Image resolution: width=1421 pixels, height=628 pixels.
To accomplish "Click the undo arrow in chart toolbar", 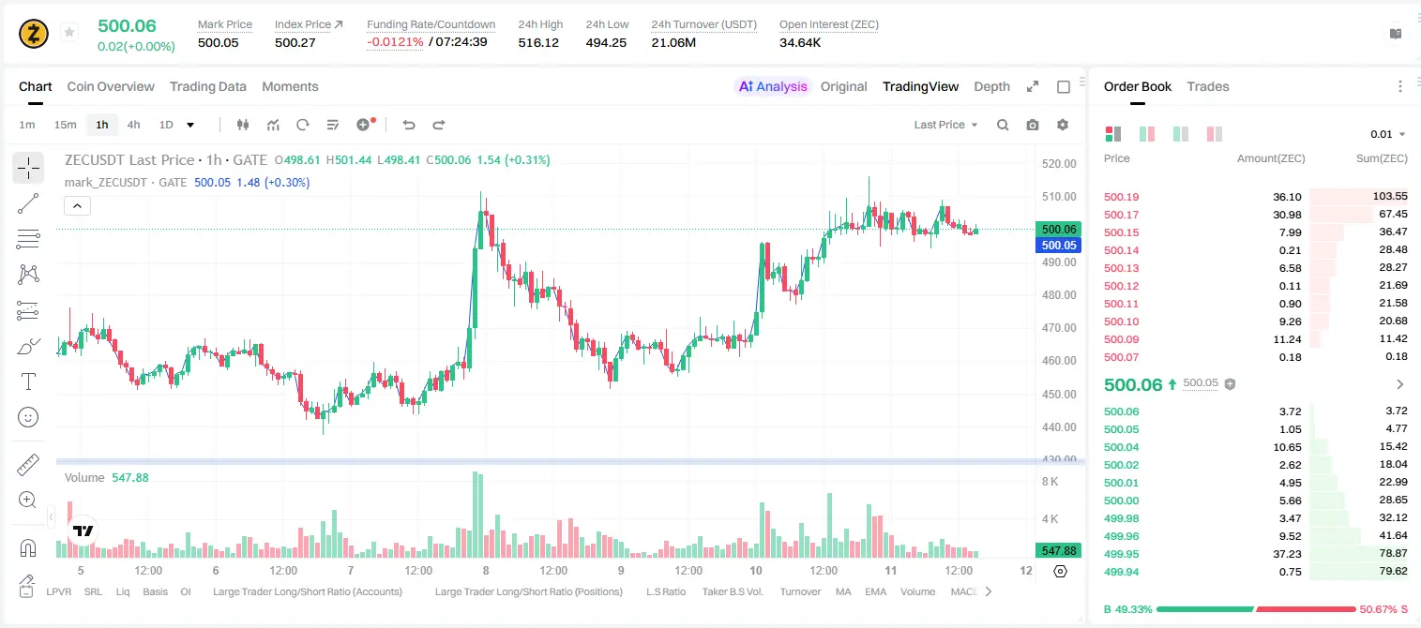I will (408, 125).
